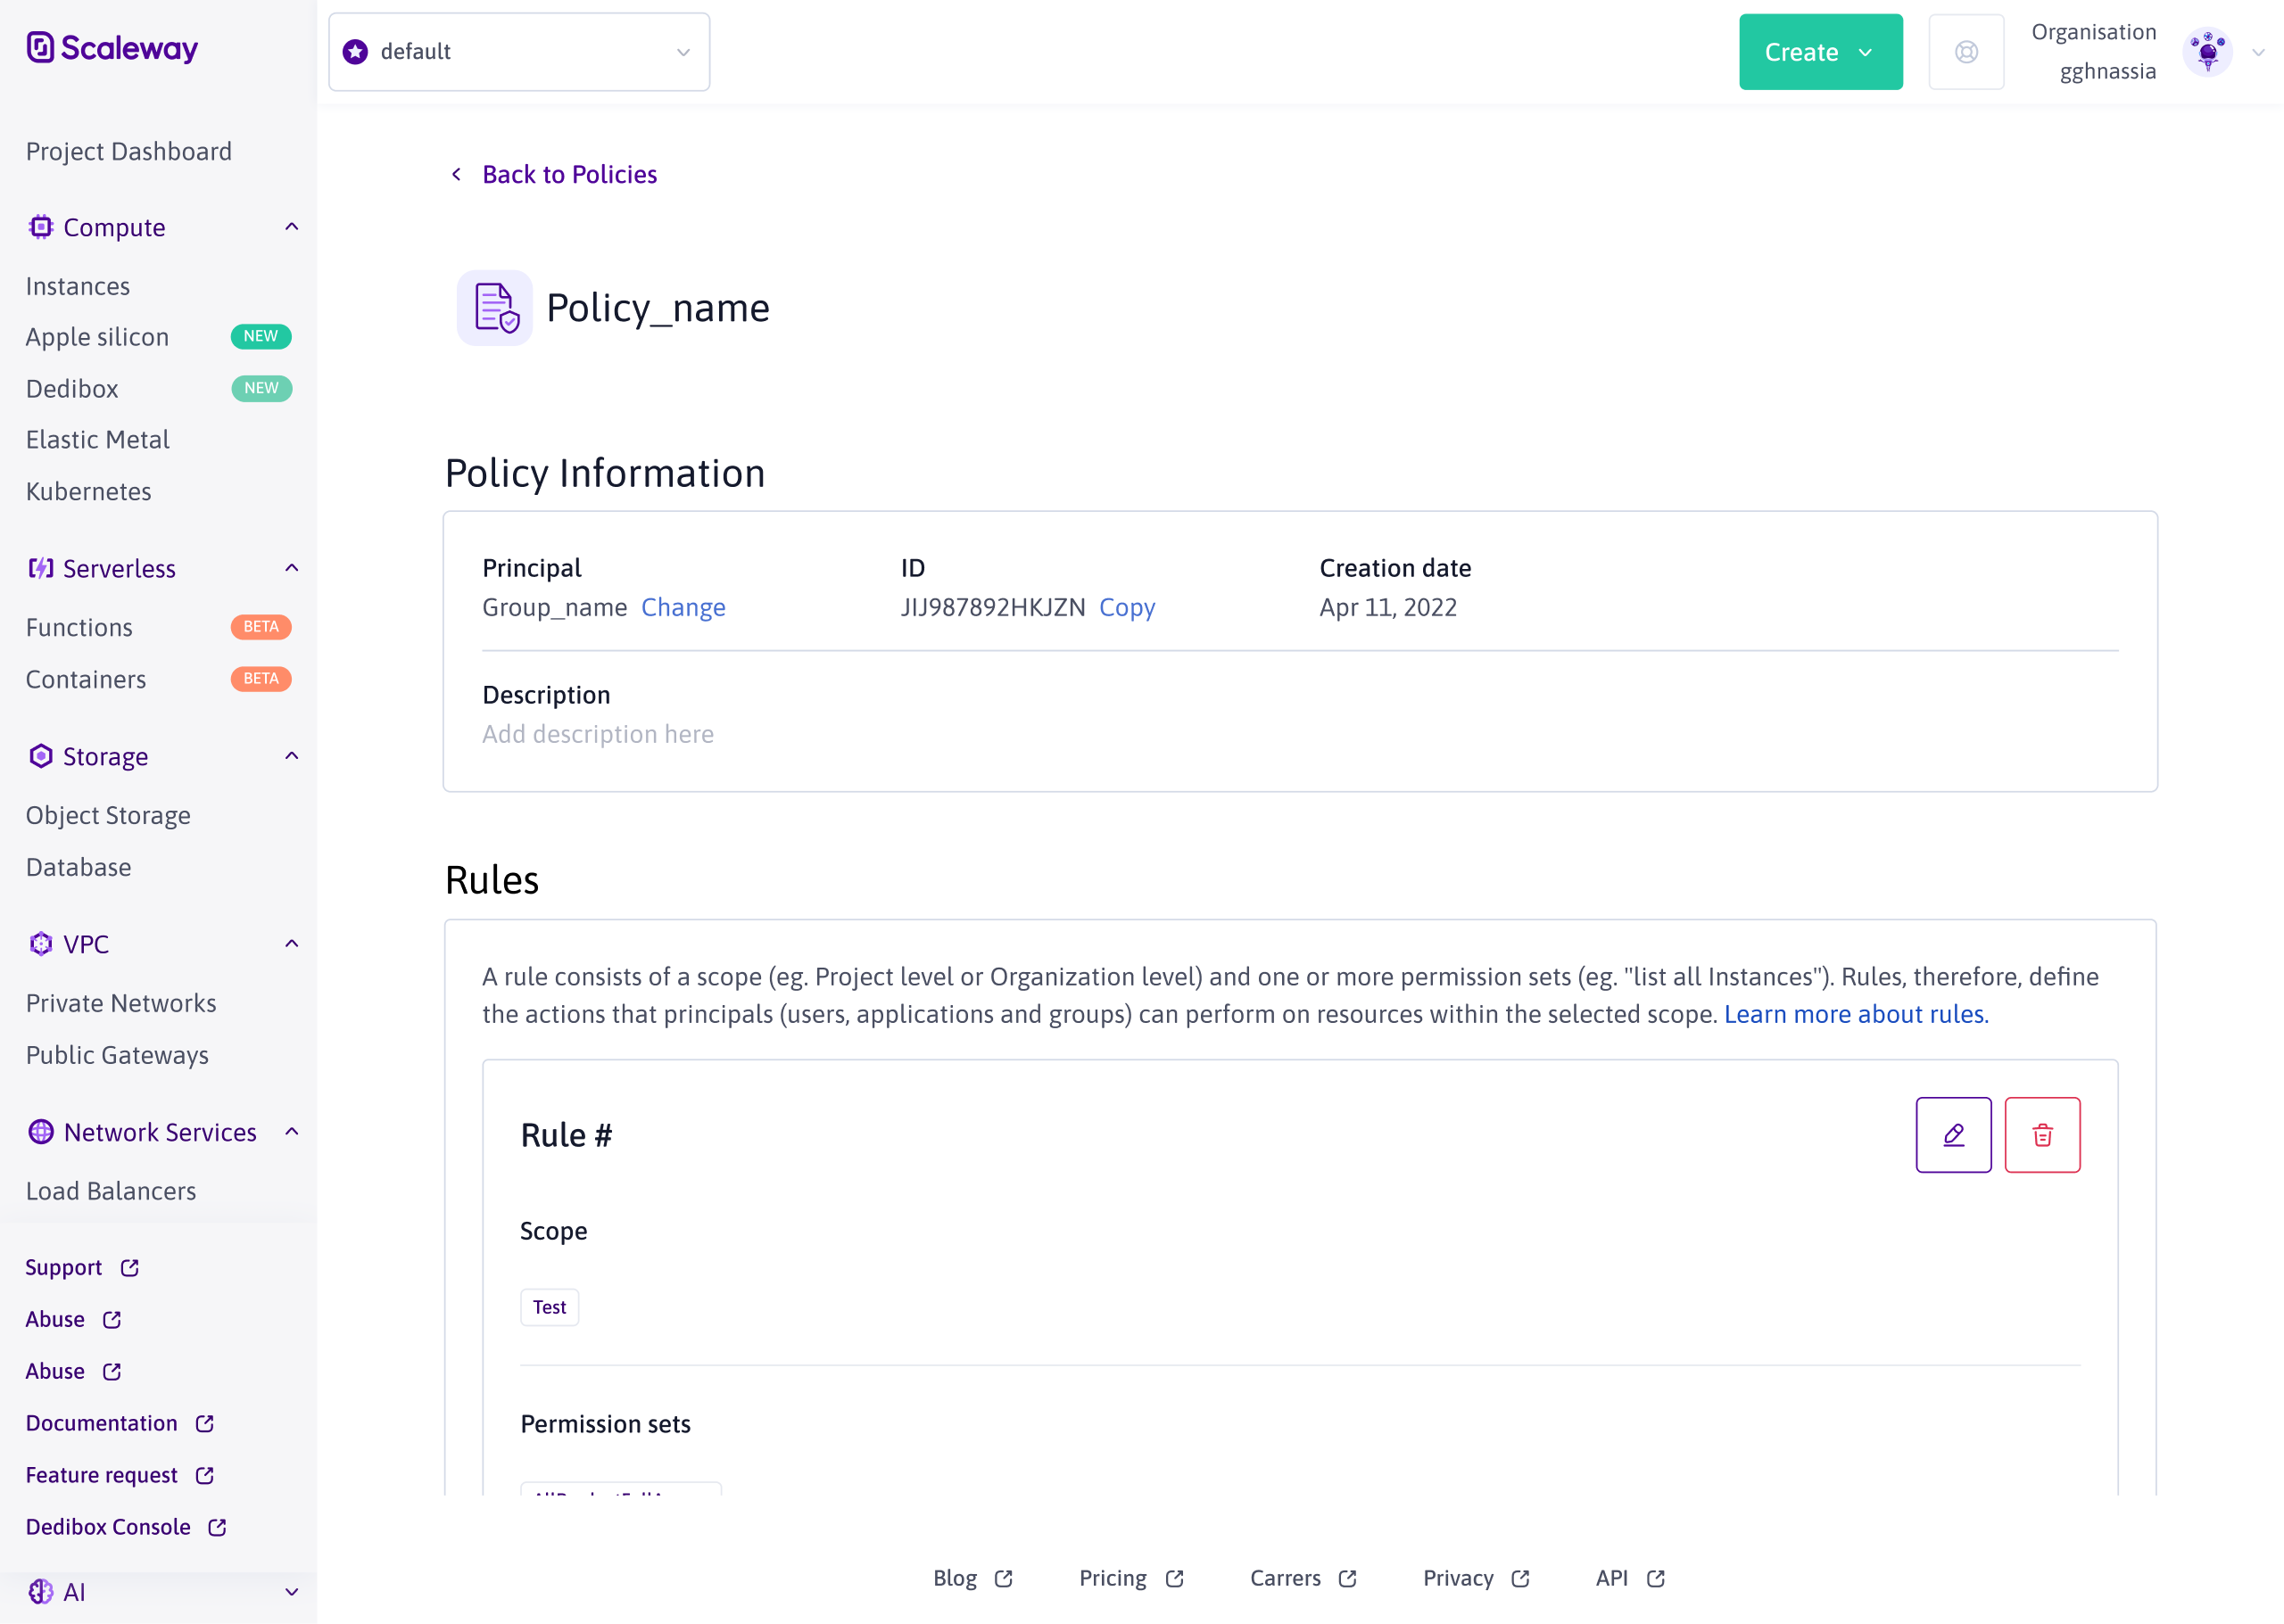The width and height of the screenshot is (2284, 1624).
Task: Collapse the Network Services section
Action: (291, 1132)
